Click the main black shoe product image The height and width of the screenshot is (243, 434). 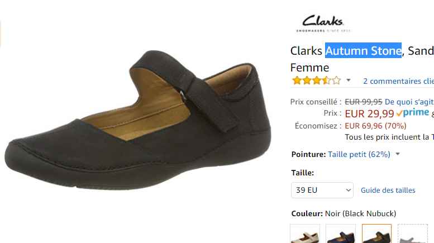coord(137,120)
